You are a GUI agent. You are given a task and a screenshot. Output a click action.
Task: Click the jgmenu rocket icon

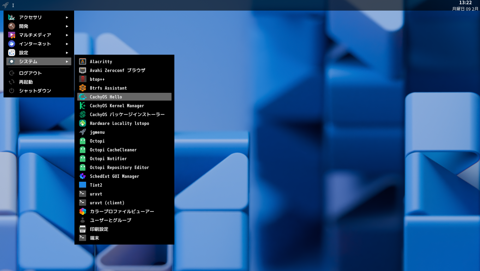click(83, 132)
